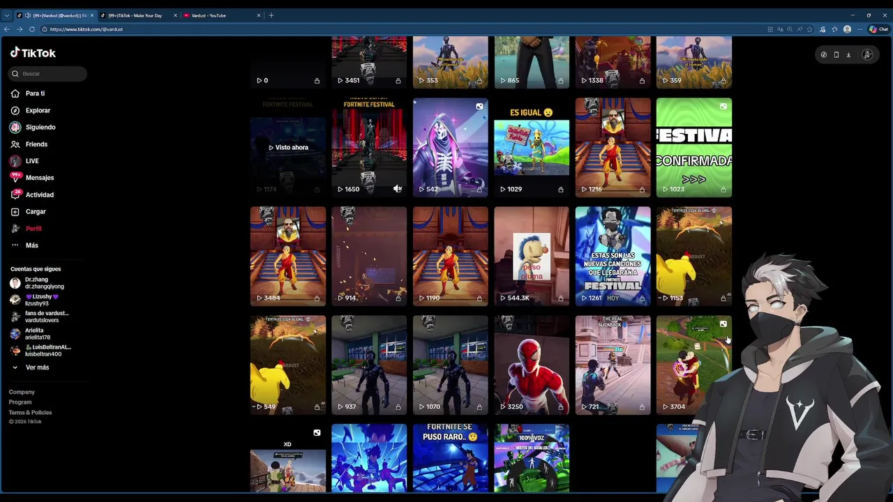Open the Actividad notifications
The width and height of the screenshot is (893, 502).
point(32,195)
